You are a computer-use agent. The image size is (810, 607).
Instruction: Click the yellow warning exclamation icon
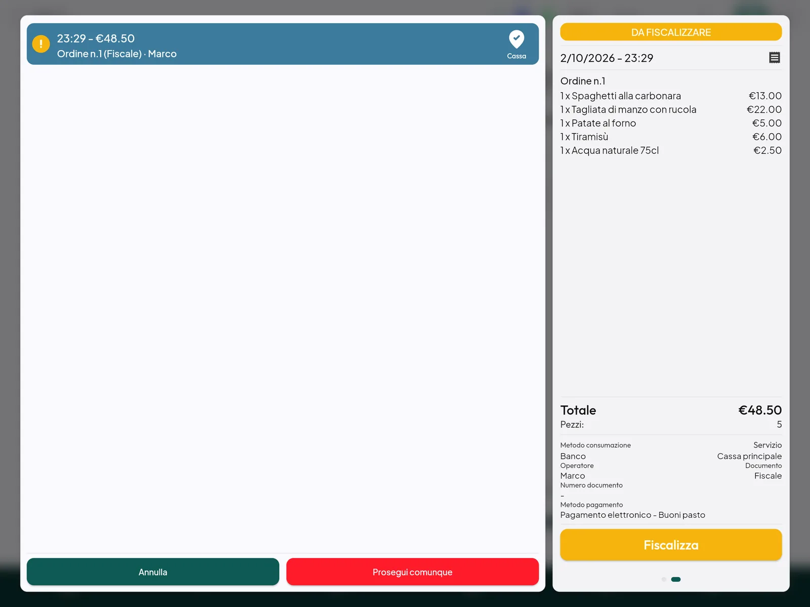pyautogui.click(x=41, y=44)
